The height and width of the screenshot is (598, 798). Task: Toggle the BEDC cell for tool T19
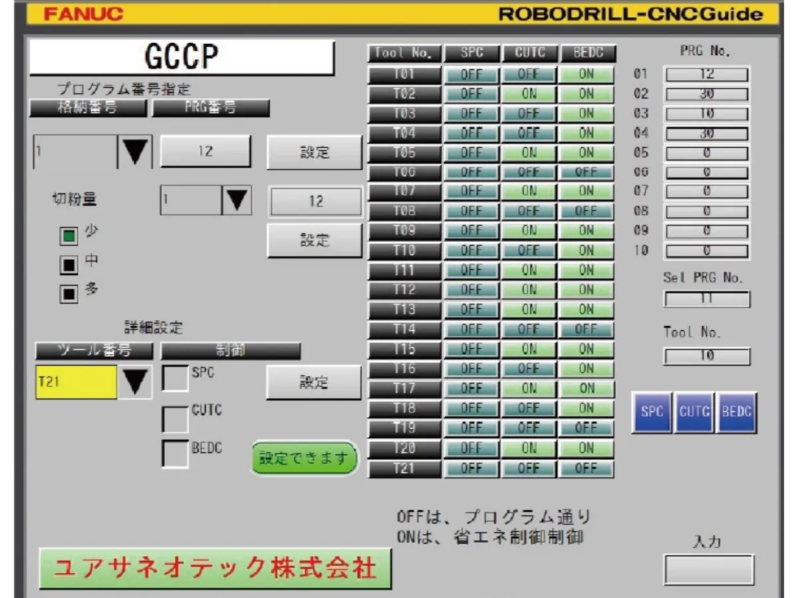pos(586,428)
